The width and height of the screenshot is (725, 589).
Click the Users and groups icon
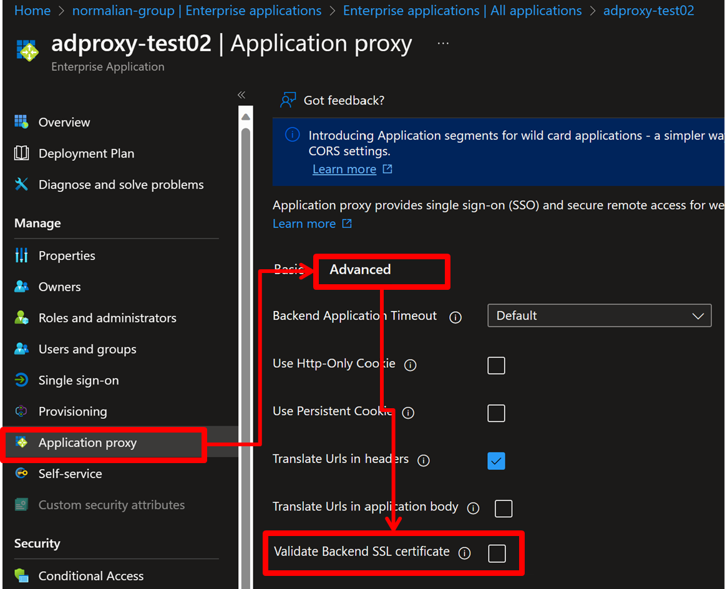(x=21, y=349)
